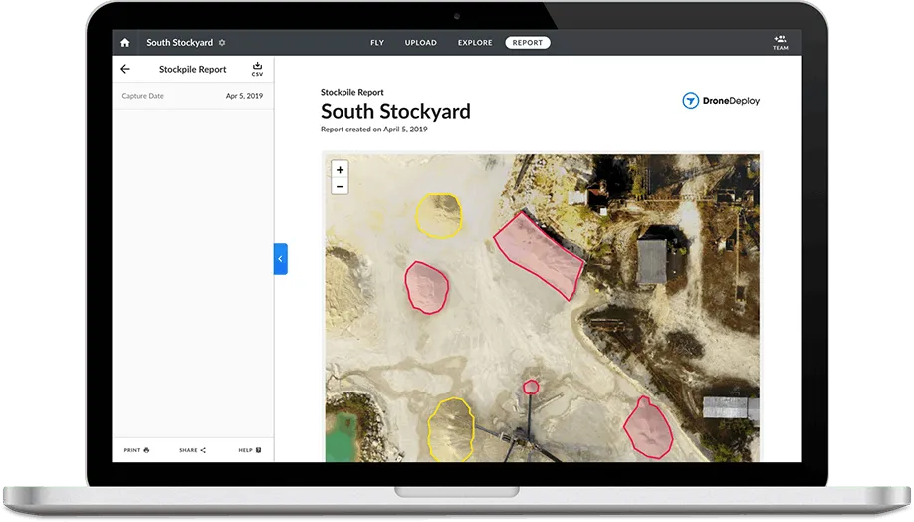The width and height of the screenshot is (914, 522).
Task: Click the Capture Date value Apr 5, 2019
Action: tap(244, 96)
